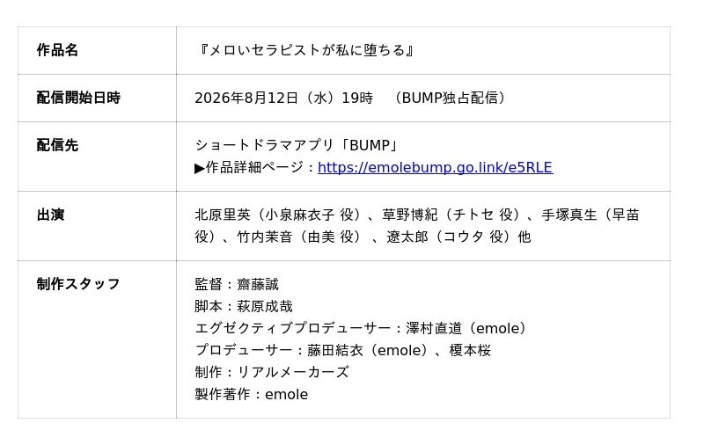704x445 pixels.
Task: Select the 配信先 row label
Action: (x=57, y=145)
